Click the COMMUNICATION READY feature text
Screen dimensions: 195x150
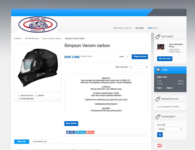point(106,104)
